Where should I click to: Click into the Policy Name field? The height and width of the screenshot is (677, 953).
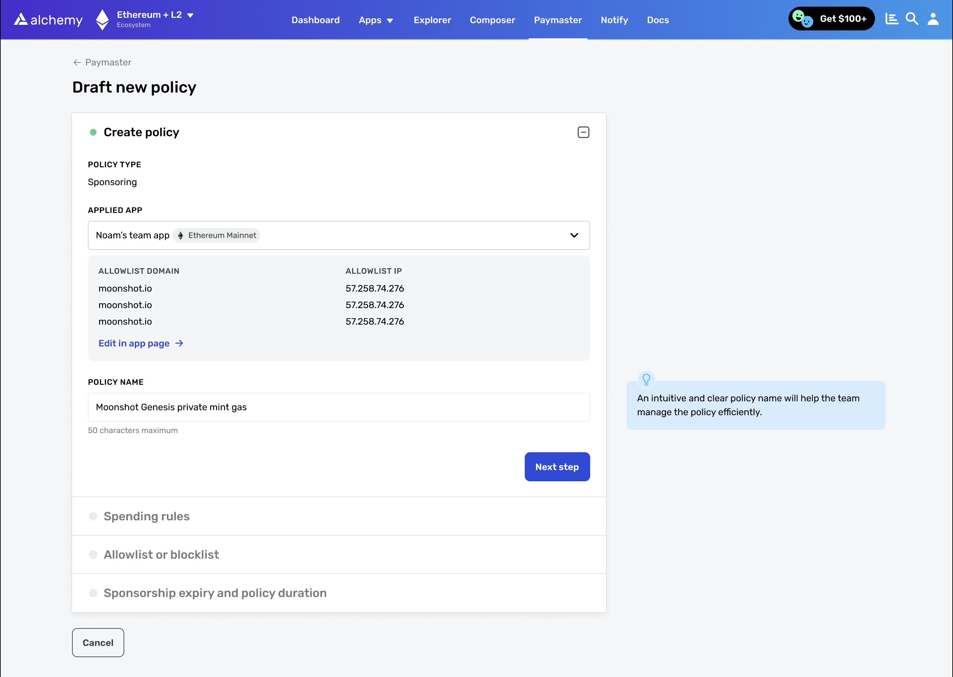click(x=338, y=407)
